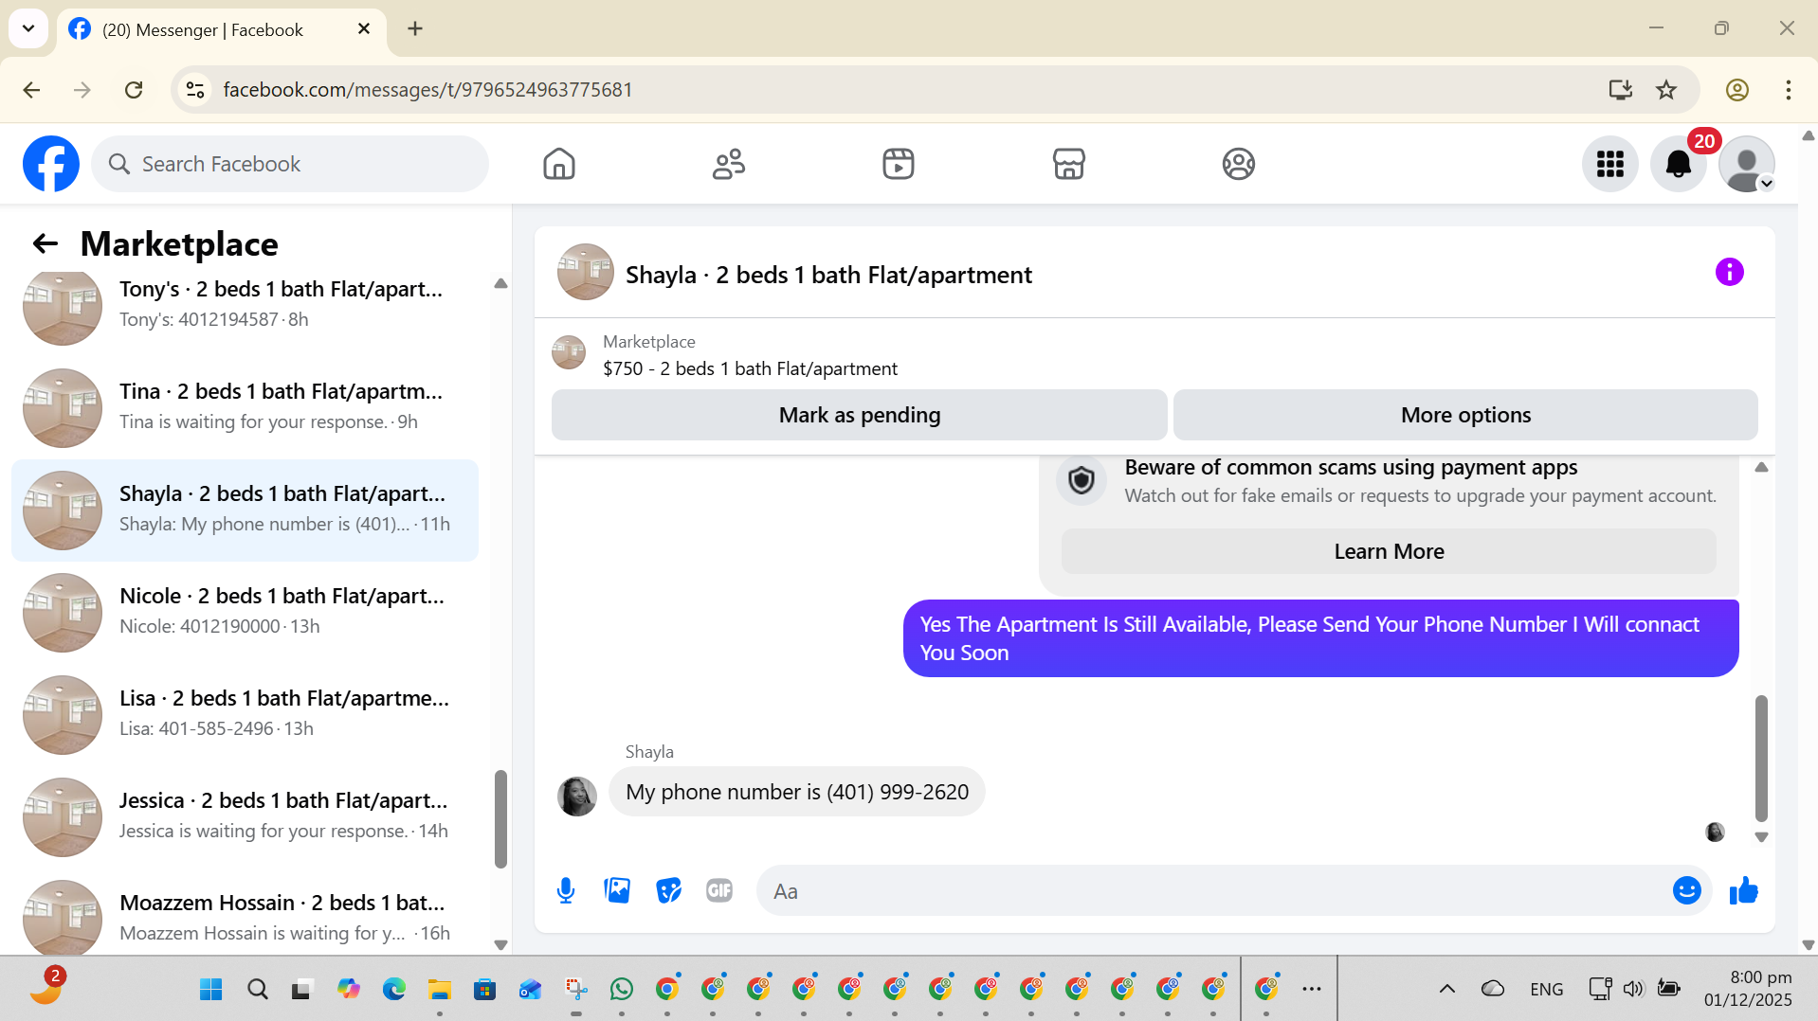Open Lisa's conversation in the list
This screenshot has width=1818, height=1021.
(x=245, y=714)
